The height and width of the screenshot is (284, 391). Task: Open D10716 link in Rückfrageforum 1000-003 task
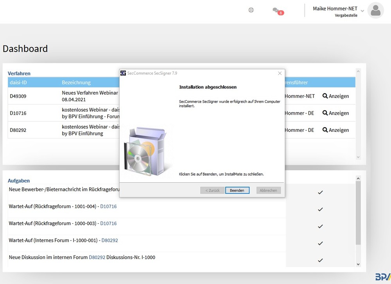pos(108,223)
